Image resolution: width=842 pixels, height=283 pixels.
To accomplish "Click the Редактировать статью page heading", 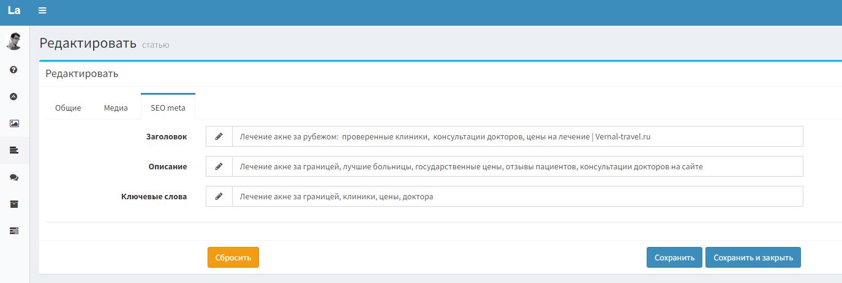I will point(104,43).
